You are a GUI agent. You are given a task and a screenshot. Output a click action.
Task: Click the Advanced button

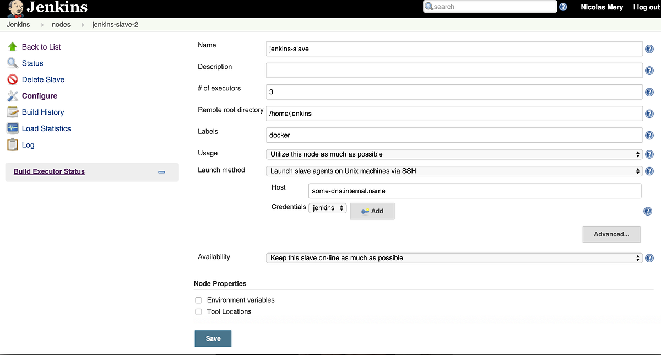coord(611,234)
